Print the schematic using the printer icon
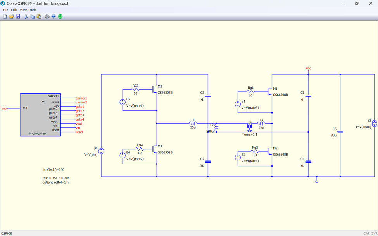 (47, 16)
